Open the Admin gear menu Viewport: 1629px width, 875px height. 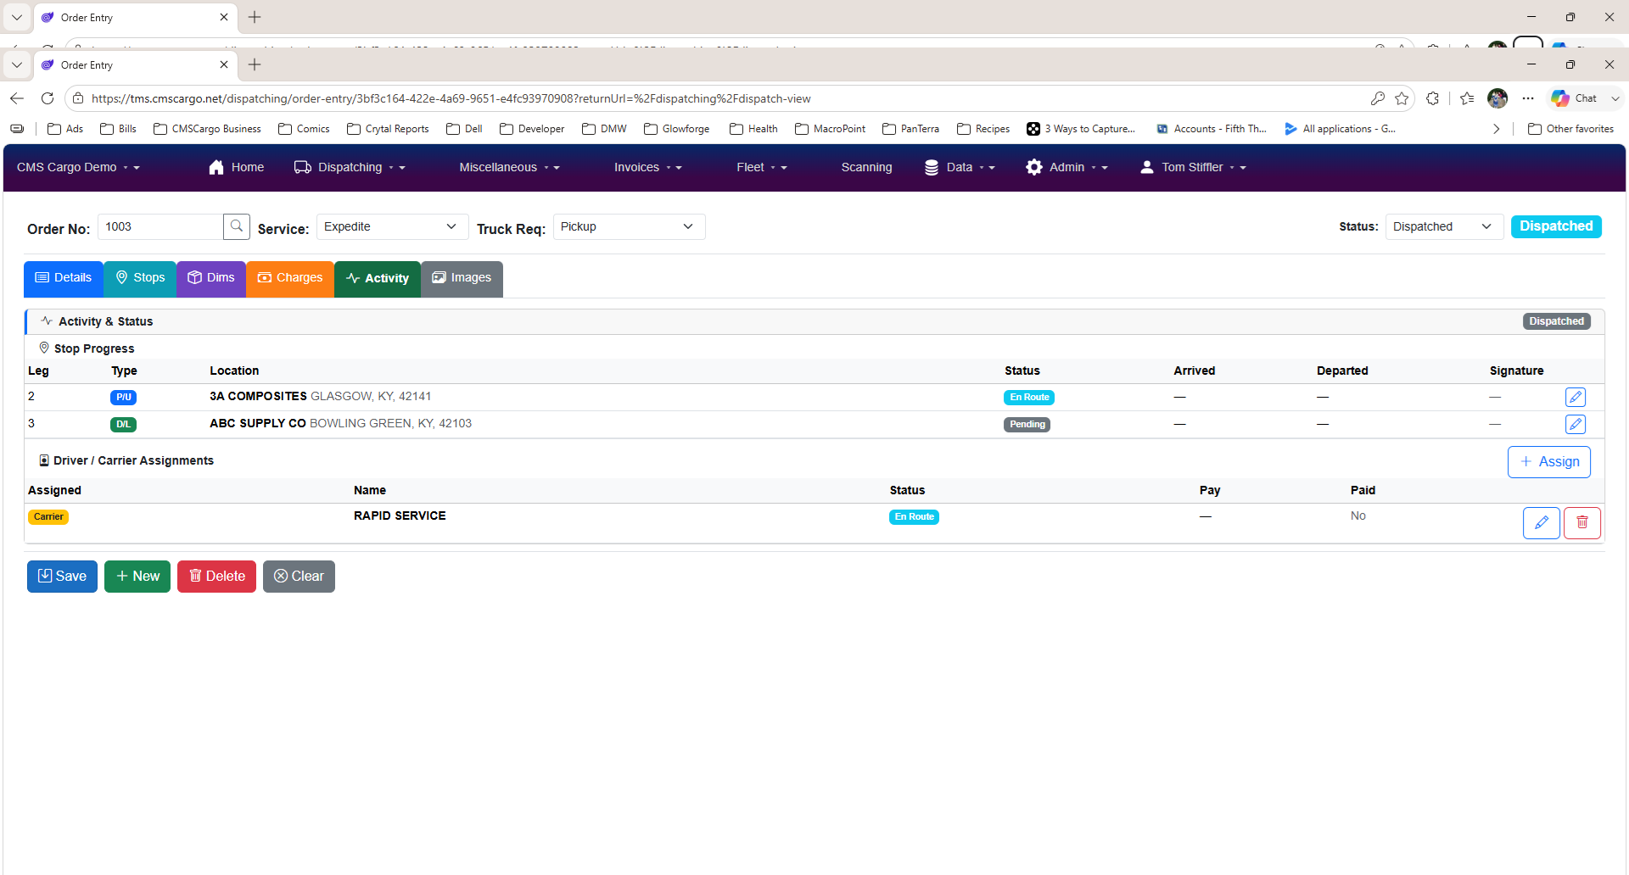(1066, 167)
